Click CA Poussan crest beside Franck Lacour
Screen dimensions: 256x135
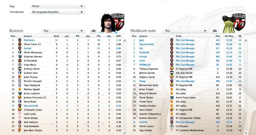pos(172,126)
